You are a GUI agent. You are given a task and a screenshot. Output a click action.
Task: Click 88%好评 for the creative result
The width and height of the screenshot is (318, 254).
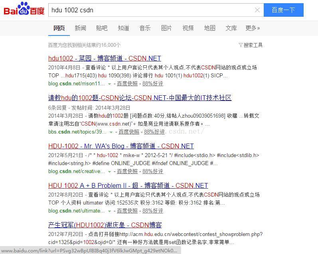click(x=153, y=171)
